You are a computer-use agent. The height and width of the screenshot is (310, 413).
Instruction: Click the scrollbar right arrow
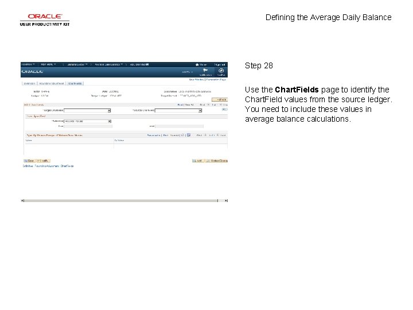(x=226, y=200)
